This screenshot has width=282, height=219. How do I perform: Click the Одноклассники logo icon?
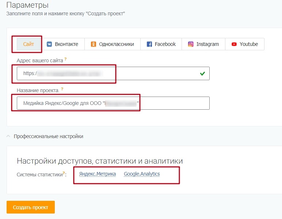pyautogui.click(x=93, y=44)
